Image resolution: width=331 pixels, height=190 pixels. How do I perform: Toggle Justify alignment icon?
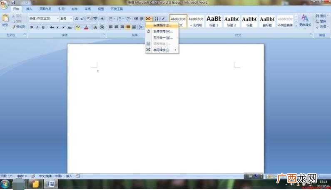coord(128,27)
